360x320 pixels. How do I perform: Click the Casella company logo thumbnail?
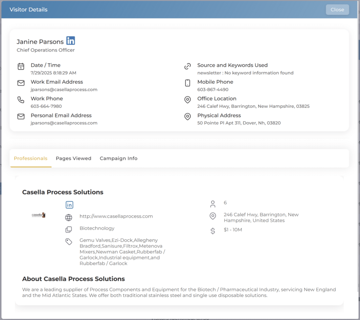tap(38, 215)
